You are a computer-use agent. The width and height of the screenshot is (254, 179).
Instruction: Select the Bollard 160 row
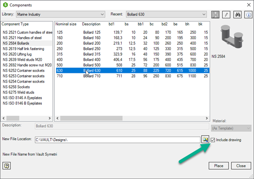132,38
